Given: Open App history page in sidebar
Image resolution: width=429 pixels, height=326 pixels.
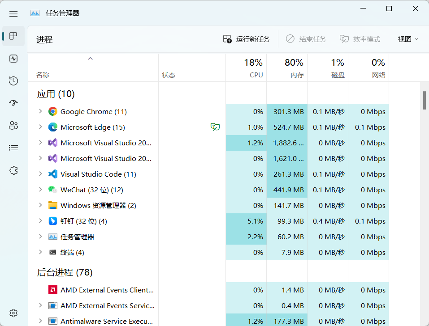Looking at the screenshot, I should (x=13, y=81).
